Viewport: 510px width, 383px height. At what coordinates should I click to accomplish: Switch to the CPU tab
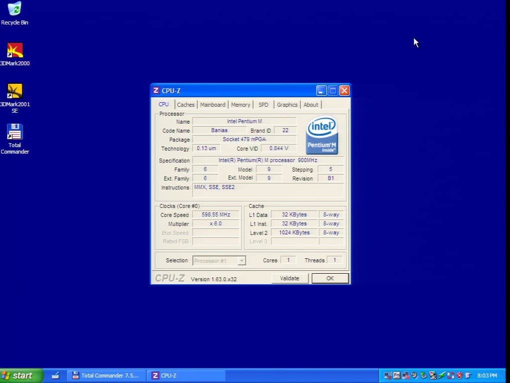coord(163,104)
